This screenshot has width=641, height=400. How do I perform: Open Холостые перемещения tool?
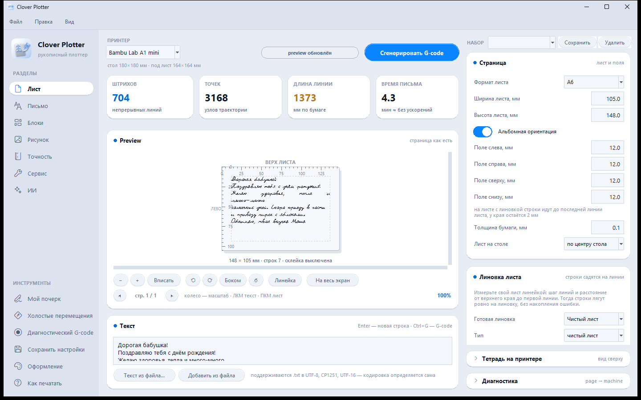pos(51,316)
